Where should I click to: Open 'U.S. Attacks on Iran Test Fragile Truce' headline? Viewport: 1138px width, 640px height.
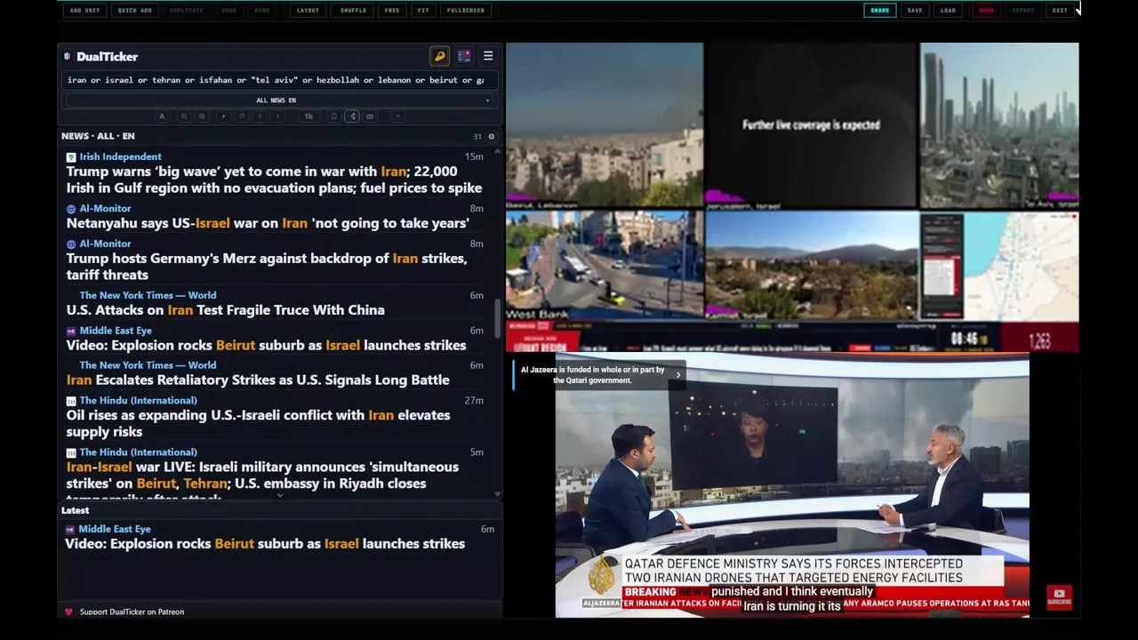click(225, 310)
